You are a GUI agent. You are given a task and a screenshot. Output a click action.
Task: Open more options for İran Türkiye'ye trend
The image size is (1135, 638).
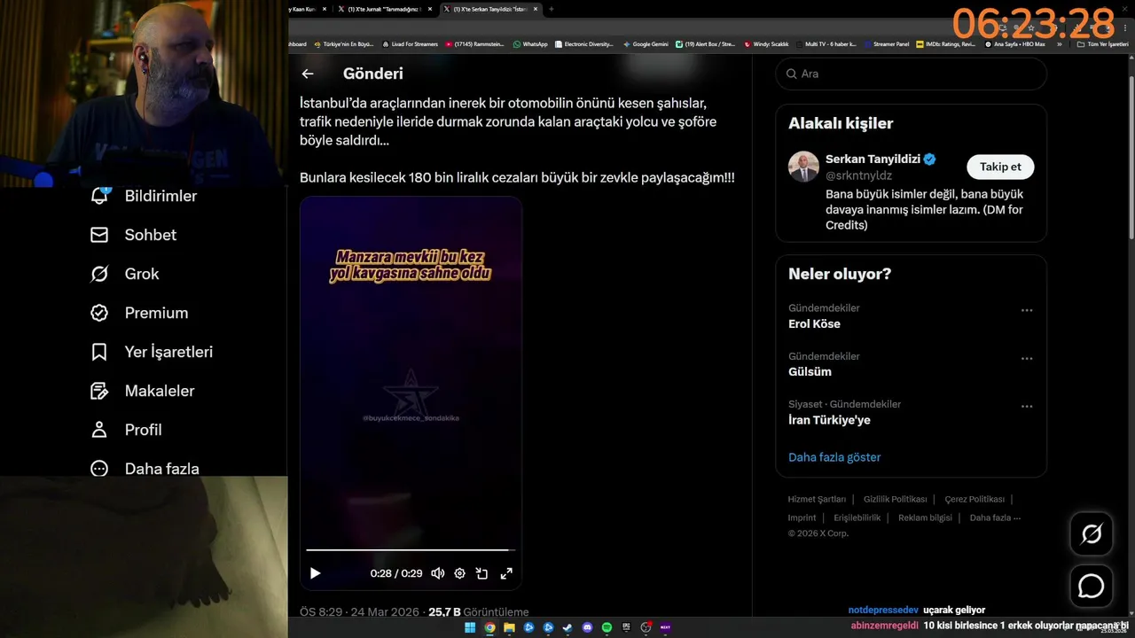click(1027, 406)
